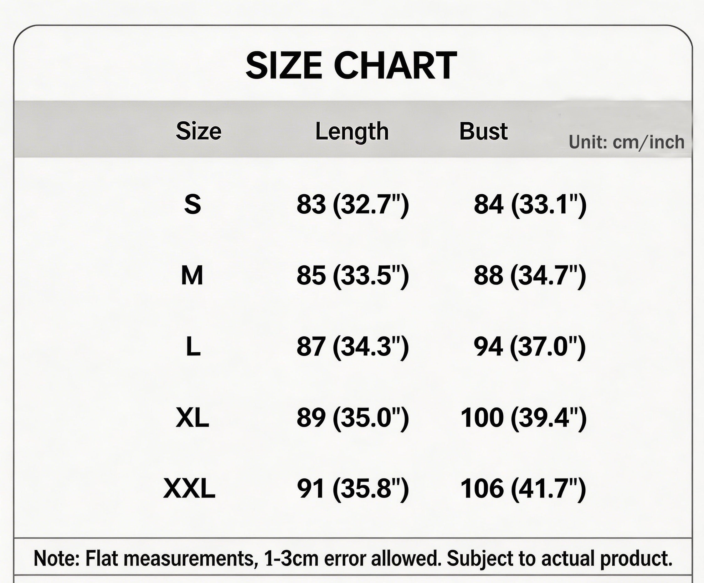The image size is (704, 583).
Task: Click the length value 87 (34.3")
Action: tap(353, 347)
